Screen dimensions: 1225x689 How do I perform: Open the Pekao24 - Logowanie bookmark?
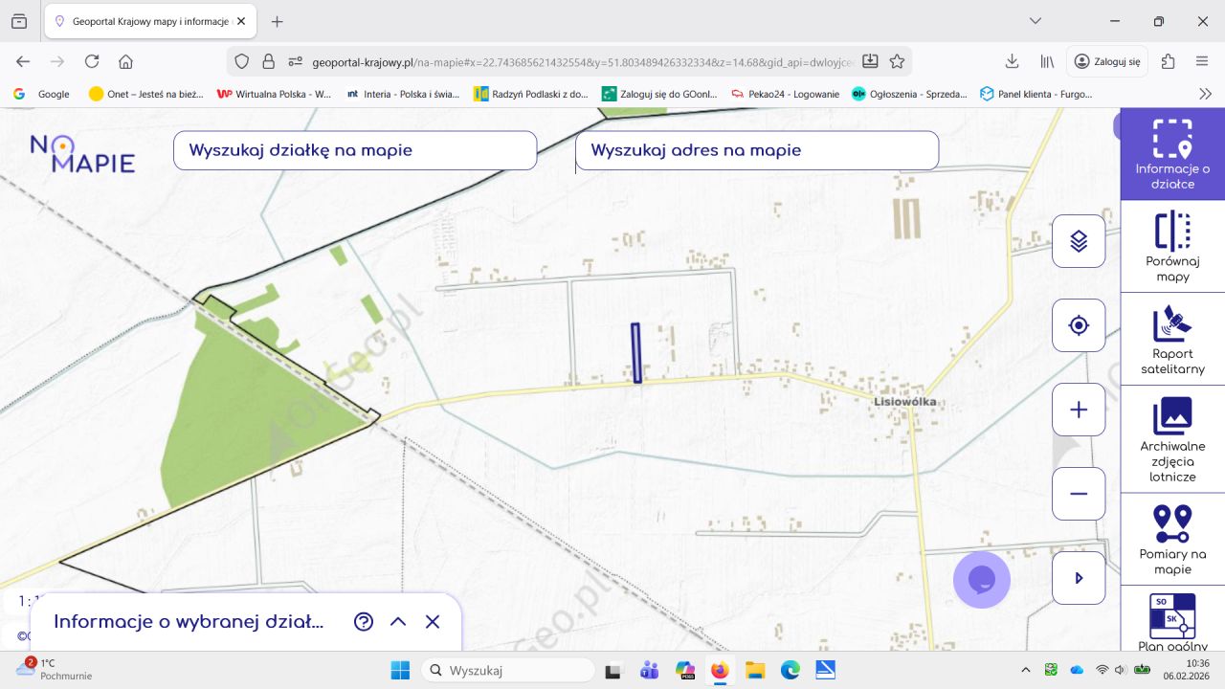click(785, 94)
